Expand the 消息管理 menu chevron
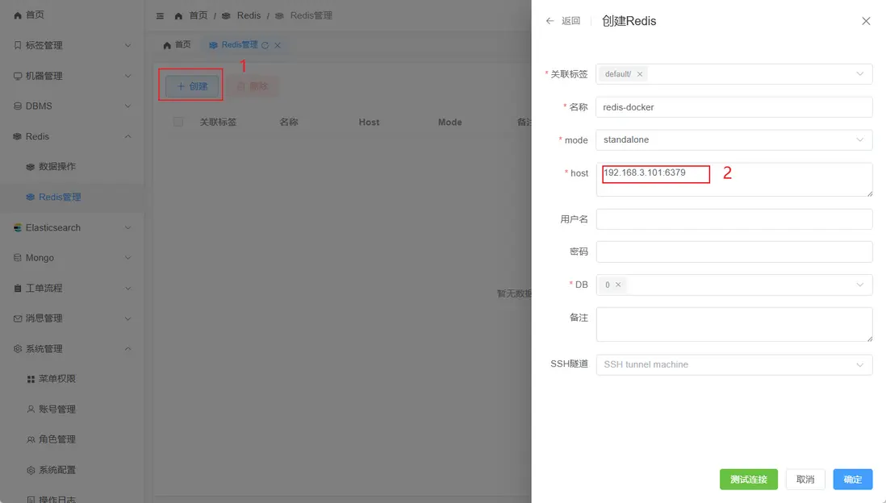This screenshot has height=503, width=886. (127, 318)
